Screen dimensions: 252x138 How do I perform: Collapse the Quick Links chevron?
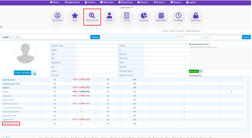coord(132,8)
